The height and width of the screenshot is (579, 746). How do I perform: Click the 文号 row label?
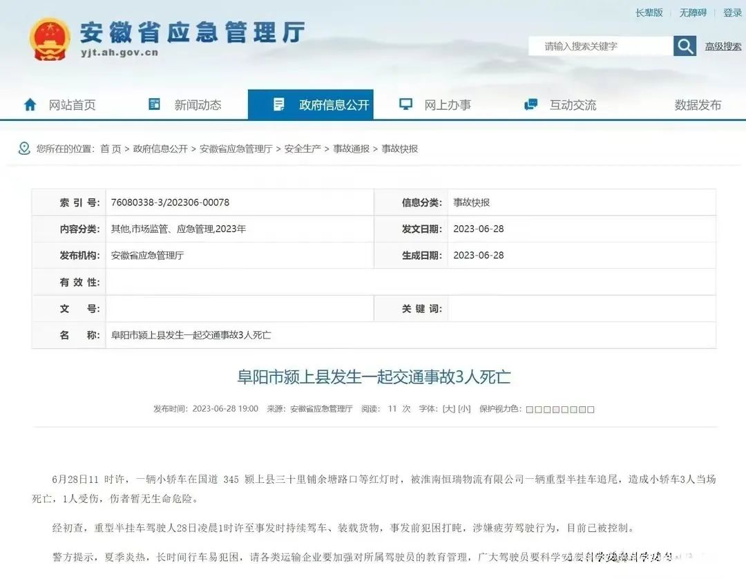coord(79,309)
